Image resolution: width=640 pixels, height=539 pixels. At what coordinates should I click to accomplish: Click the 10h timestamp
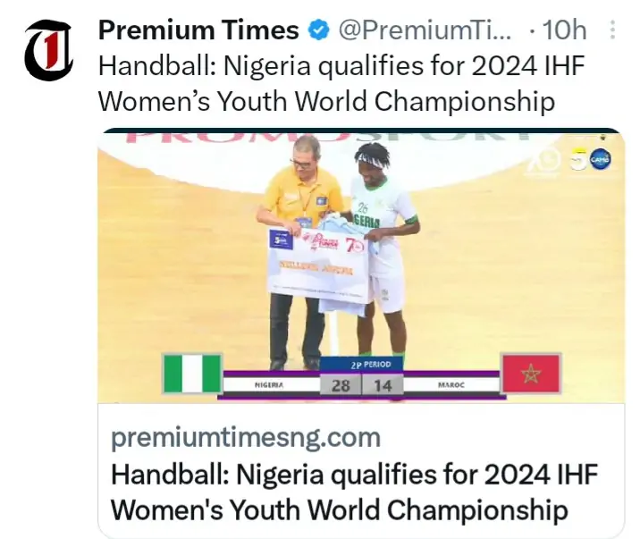564,30
